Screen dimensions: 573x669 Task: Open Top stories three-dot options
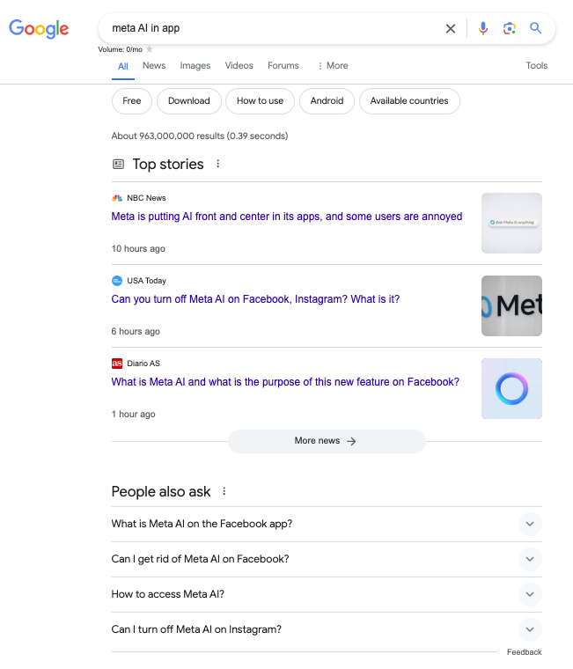[218, 164]
